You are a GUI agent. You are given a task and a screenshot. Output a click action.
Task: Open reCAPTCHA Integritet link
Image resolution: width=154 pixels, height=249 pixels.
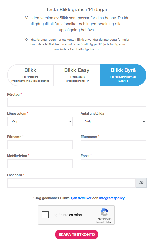[x=100, y=222]
